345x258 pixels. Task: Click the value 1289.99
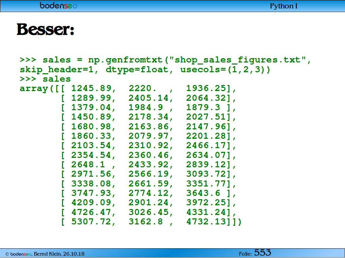coord(91,98)
